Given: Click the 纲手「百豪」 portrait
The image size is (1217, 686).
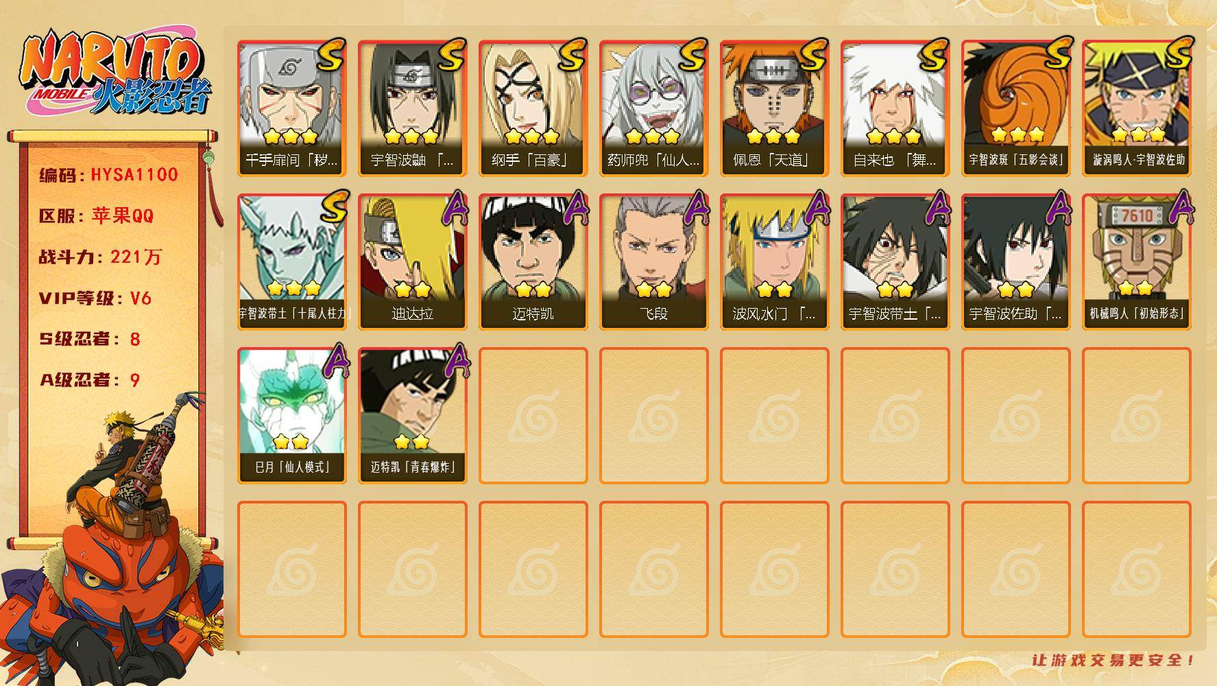Looking at the screenshot, I should pos(533,108).
